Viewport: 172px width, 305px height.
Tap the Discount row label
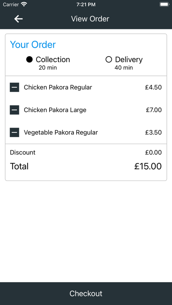pos(22,152)
